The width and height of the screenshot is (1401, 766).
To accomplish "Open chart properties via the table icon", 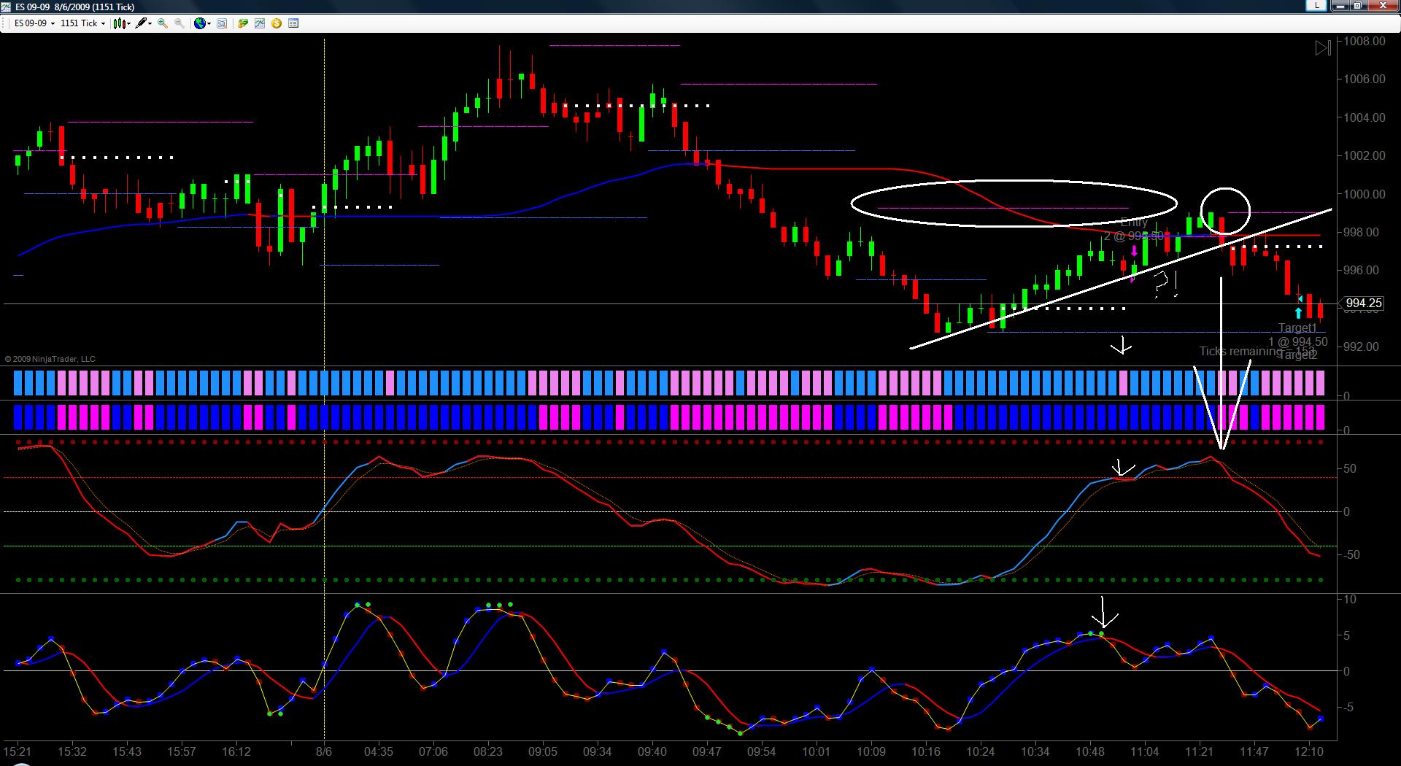I will pos(293,23).
